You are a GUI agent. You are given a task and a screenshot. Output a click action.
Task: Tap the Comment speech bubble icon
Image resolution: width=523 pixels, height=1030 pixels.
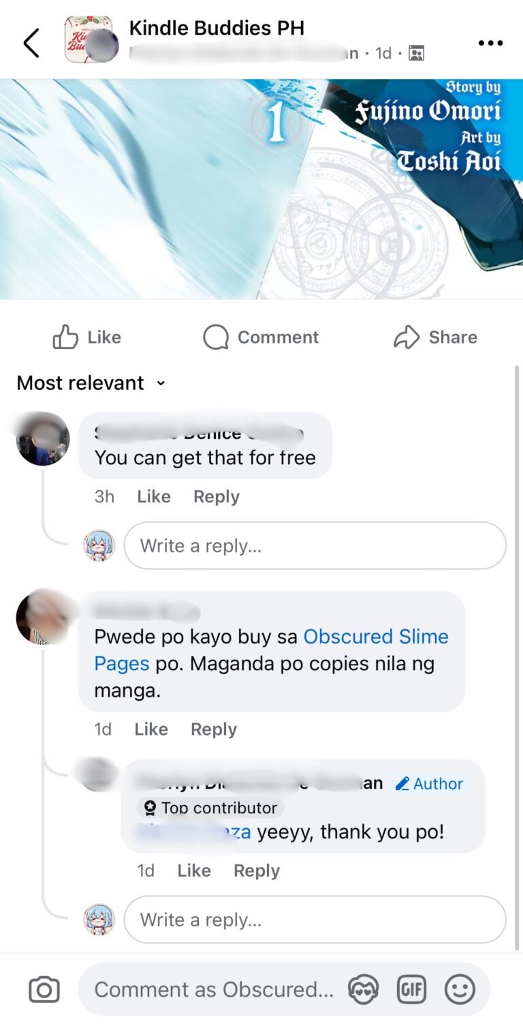(215, 337)
